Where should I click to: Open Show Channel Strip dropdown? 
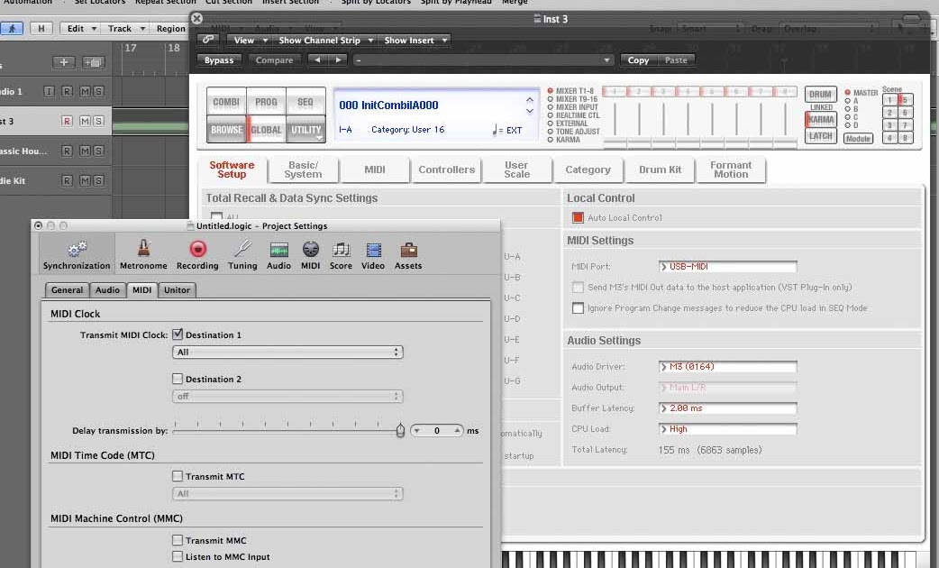point(325,41)
